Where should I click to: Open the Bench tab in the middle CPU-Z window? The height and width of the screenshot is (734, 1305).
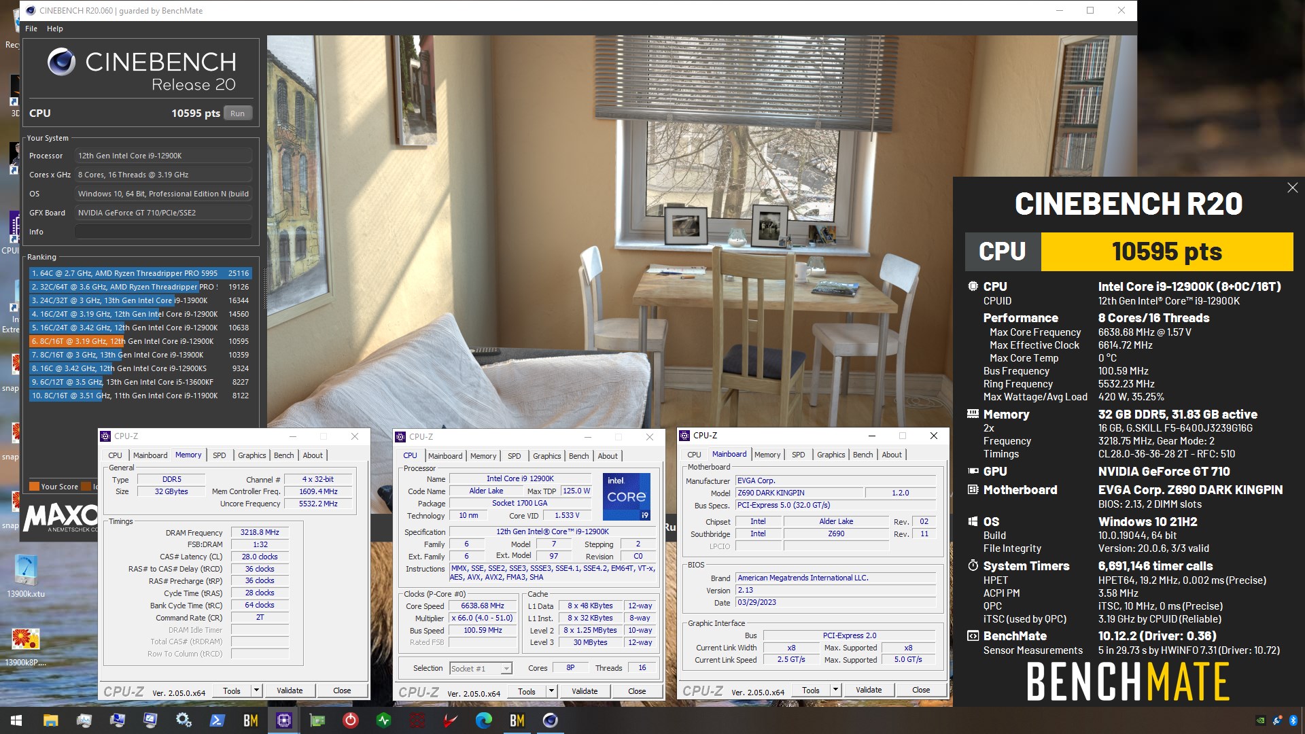click(x=578, y=456)
